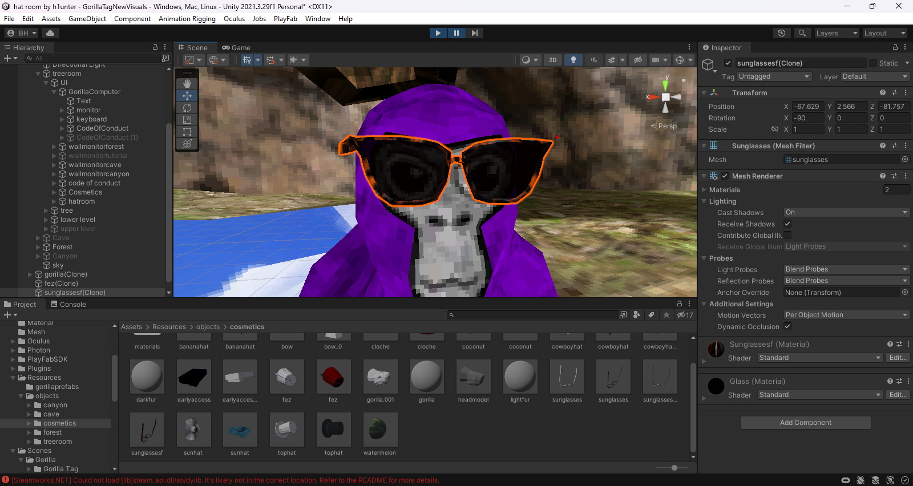Click the Project search by label icon
This screenshot has height=486, width=913.
tap(651, 315)
